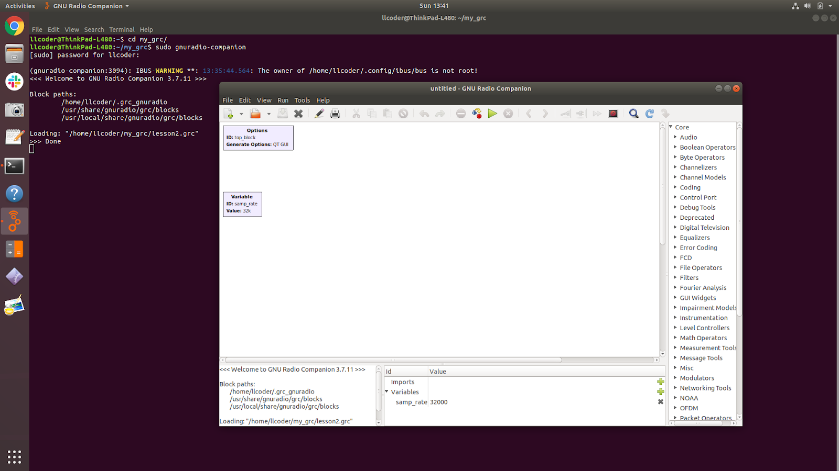Bypass the selected block
The image size is (839, 471).
click(597, 114)
